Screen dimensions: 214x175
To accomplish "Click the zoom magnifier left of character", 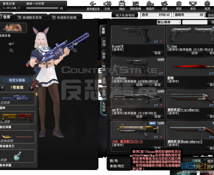I will [x=11, y=51].
